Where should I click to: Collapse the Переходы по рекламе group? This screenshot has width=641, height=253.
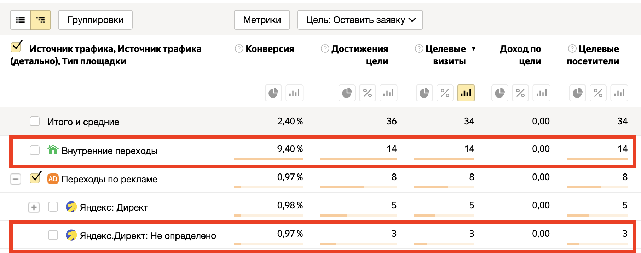tap(16, 179)
